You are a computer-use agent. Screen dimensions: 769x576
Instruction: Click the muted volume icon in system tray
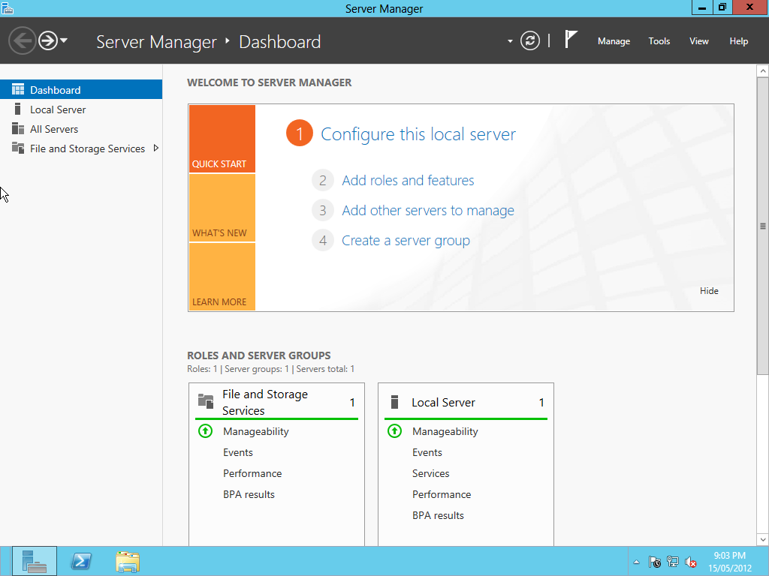click(691, 561)
